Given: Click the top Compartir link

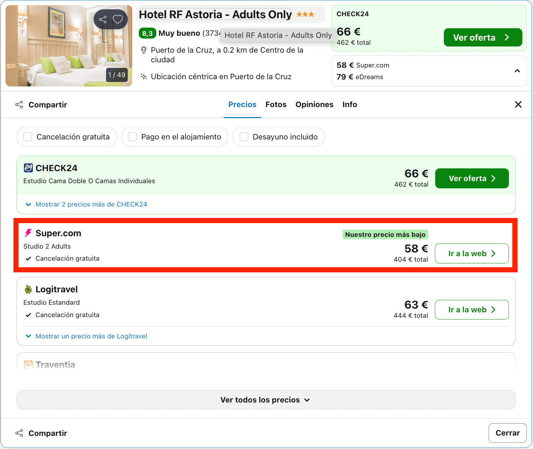Looking at the screenshot, I should point(48,105).
